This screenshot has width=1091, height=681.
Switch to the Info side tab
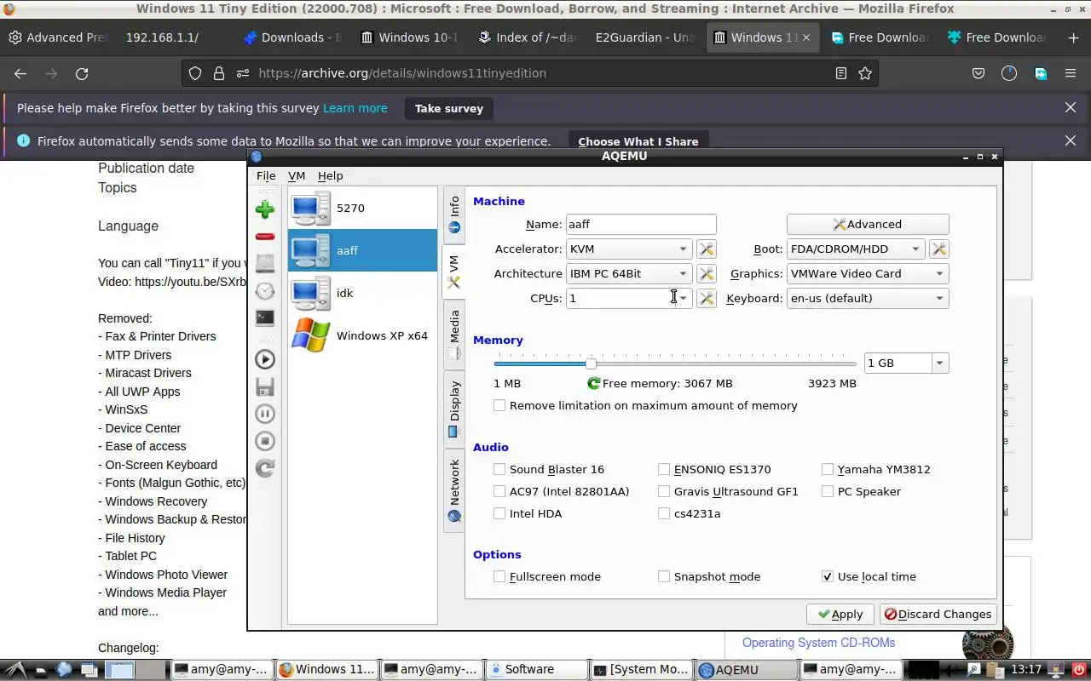click(454, 214)
